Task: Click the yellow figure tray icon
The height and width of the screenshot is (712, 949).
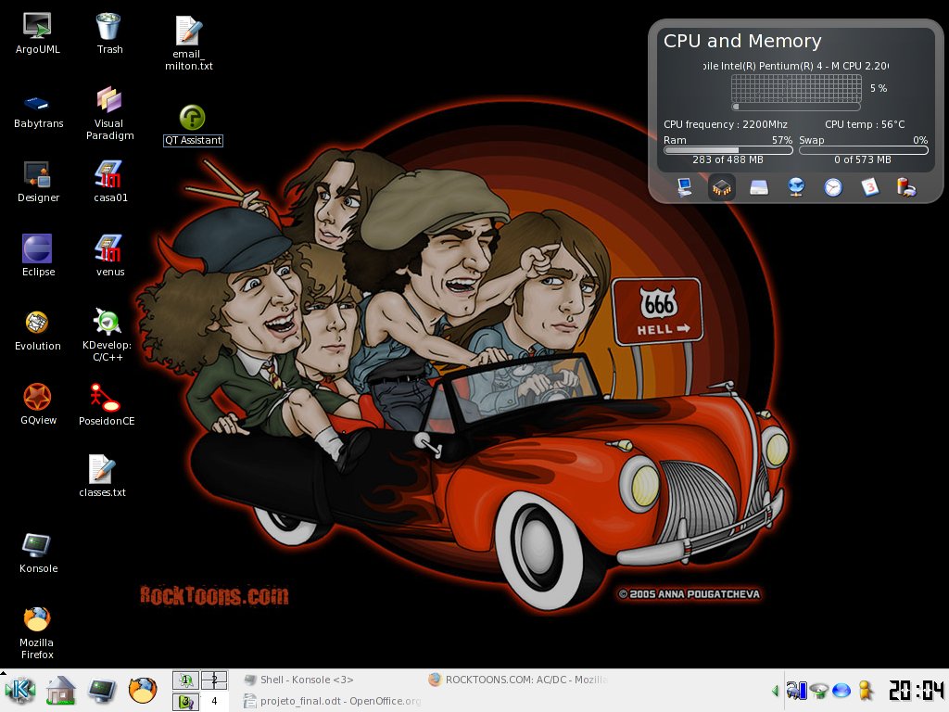Action: click(x=867, y=691)
